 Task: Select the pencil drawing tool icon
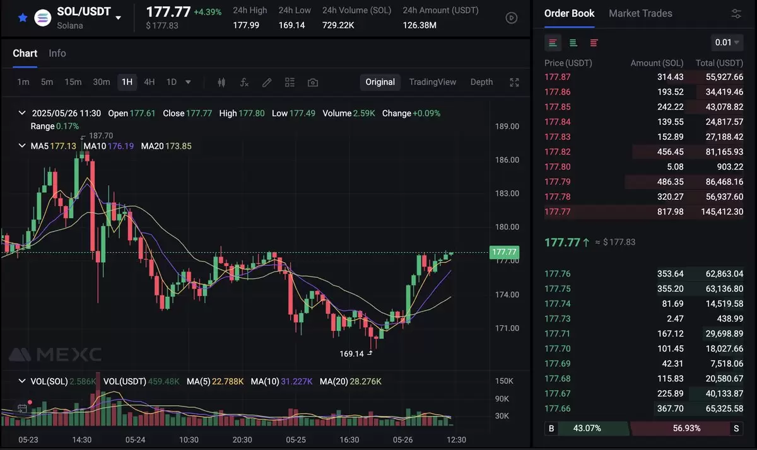(x=267, y=82)
